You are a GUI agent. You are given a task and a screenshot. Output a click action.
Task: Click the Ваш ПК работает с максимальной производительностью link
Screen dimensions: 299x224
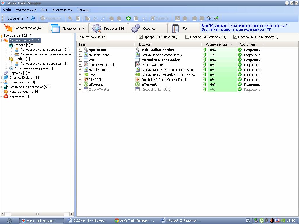(x=245, y=26)
